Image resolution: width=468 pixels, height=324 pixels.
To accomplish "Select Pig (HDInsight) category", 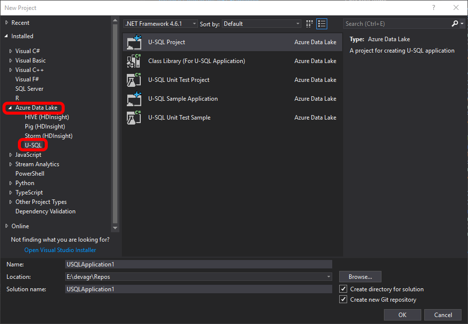I will [45, 127].
